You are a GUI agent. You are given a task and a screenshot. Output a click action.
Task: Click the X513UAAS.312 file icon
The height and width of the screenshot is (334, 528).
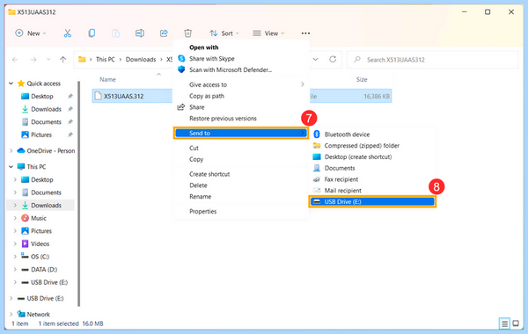tap(98, 96)
